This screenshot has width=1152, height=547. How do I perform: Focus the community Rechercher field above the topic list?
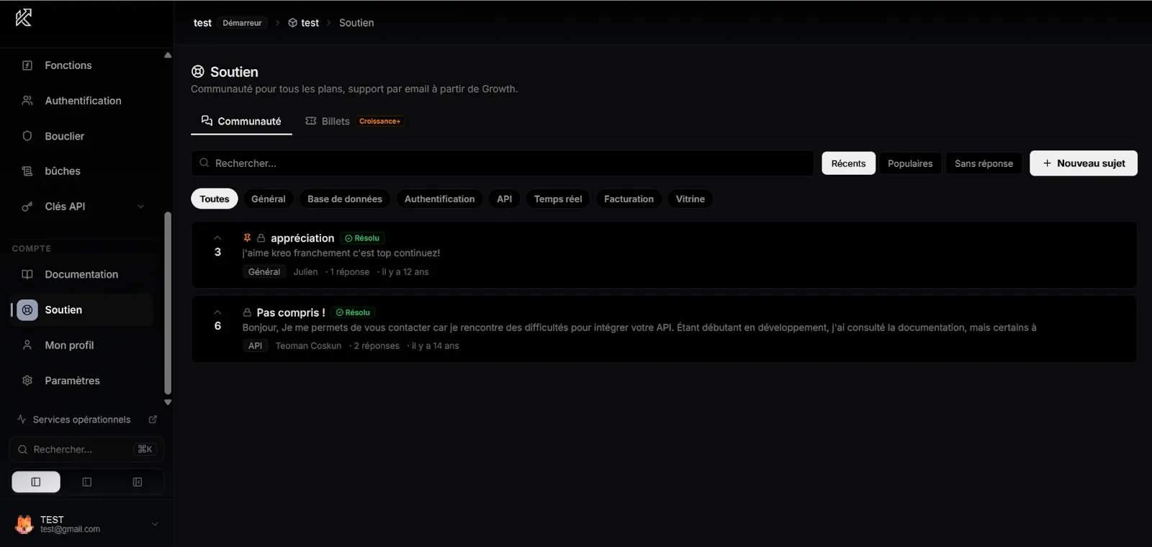pyautogui.click(x=503, y=163)
